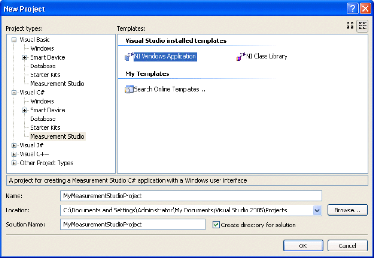This screenshot has width=374, height=258.
Task: Select the Visual J# label
Action: [32, 146]
